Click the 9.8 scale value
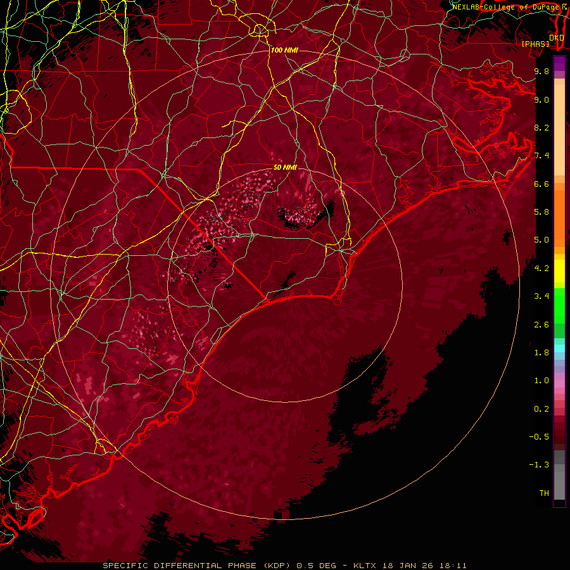This screenshot has height=570, width=570. pyautogui.click(x=541, y=71)
